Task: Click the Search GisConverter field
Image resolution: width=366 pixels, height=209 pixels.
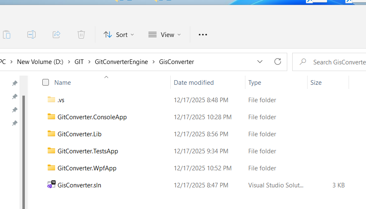Action: [329, 62]
